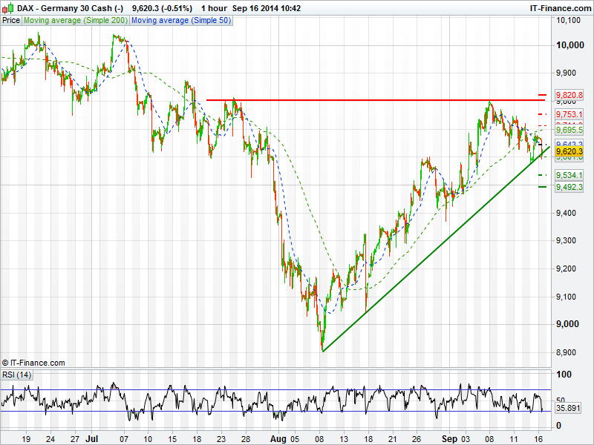Click the 9,000 price axis label
This screenshot has width=594, height=445.
(x=567, y=324)
